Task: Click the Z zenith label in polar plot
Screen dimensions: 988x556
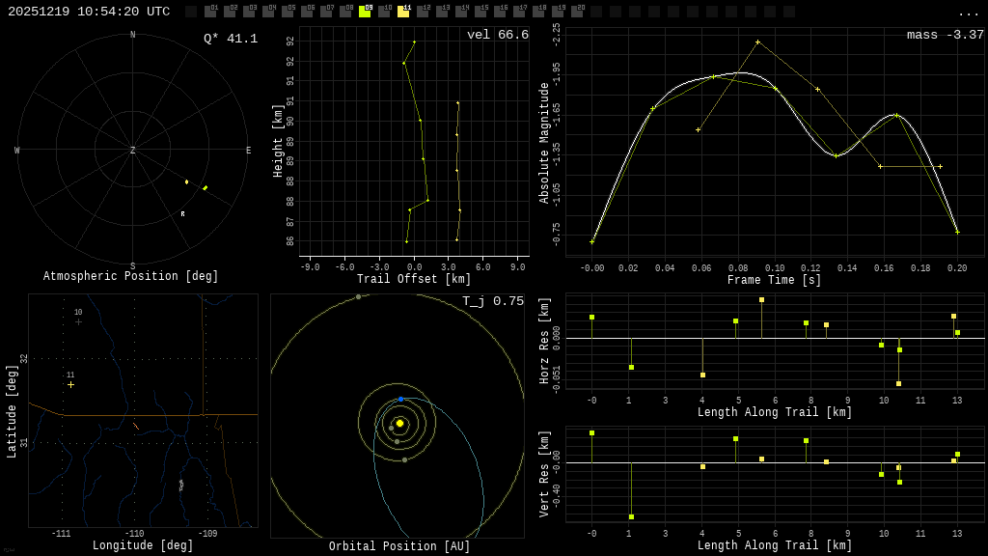Action: (132, 150)
